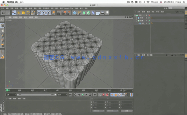Select the Texture mode checkered cube icon
This screenshot has height=115, width=187.
[x=2, y=31]
